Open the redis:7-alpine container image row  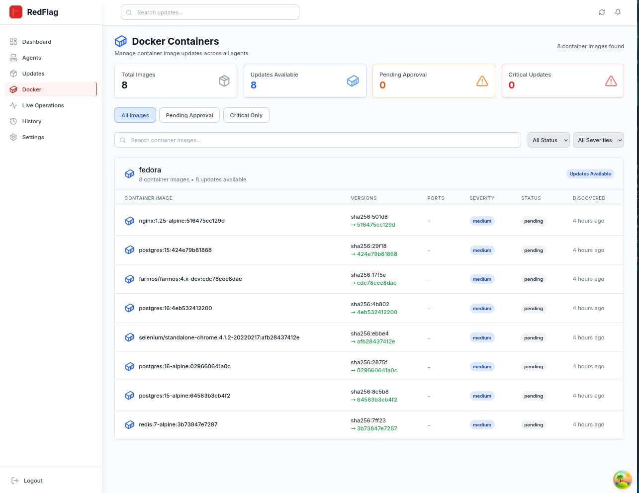click(178, 425)
